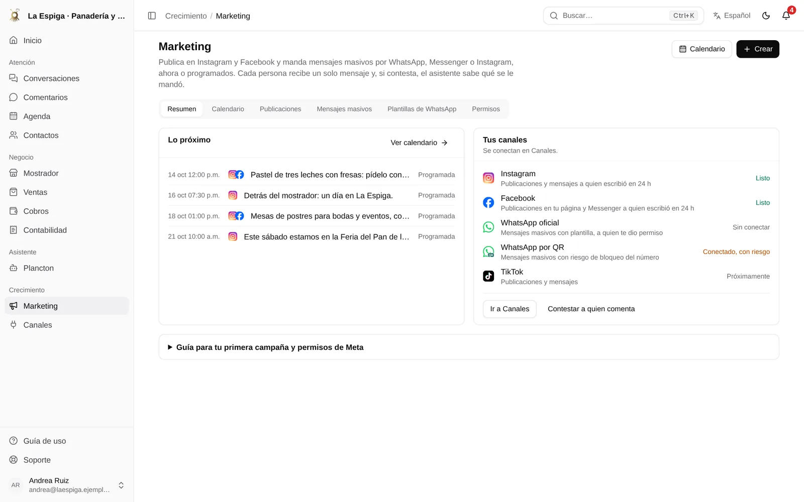Switch to dark mode moon icon
Image resolution: width=804 pixels, height=502 pixels.
tap(766, 16)
